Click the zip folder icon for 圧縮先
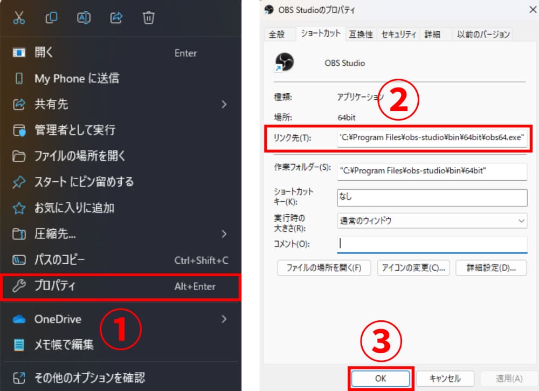539x391 pixels. (x=19, y=234)
